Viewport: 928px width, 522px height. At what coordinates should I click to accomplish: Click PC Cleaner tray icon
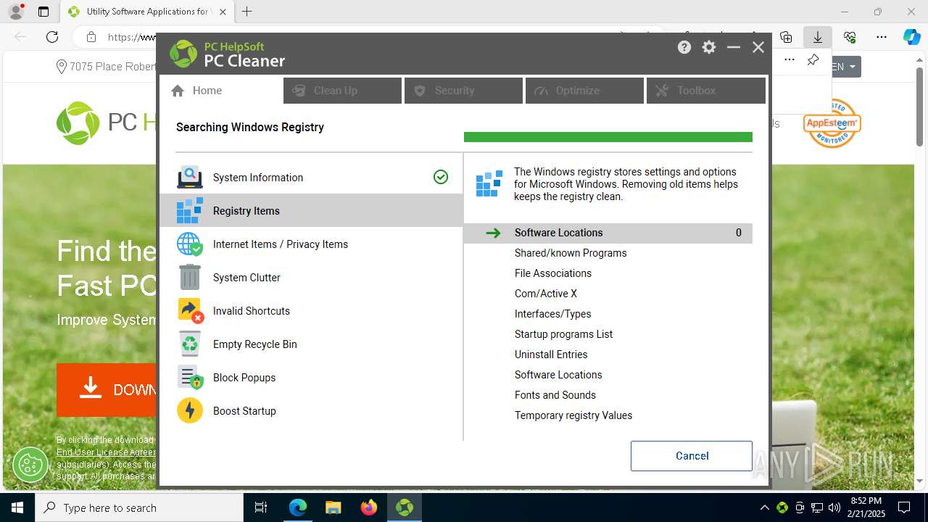[782, 507]
